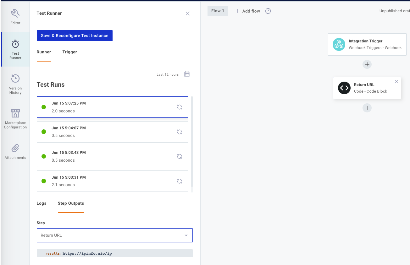Select the Flow 1 tab
Image resolution: width=410 pixels, height=265 pixels.
coord(218,11)
